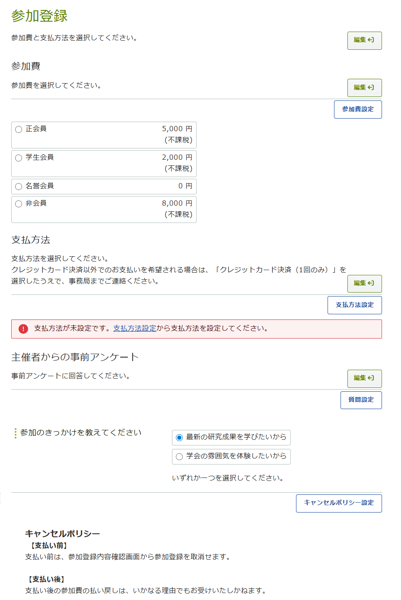Click the 参加のきっかけを教えてください question label

[x=81, y=433]
